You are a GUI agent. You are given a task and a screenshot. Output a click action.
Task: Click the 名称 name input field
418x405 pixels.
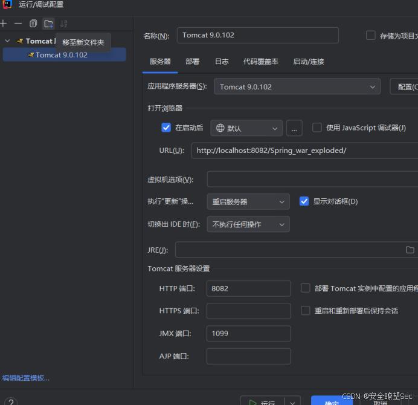pos(258,35)
